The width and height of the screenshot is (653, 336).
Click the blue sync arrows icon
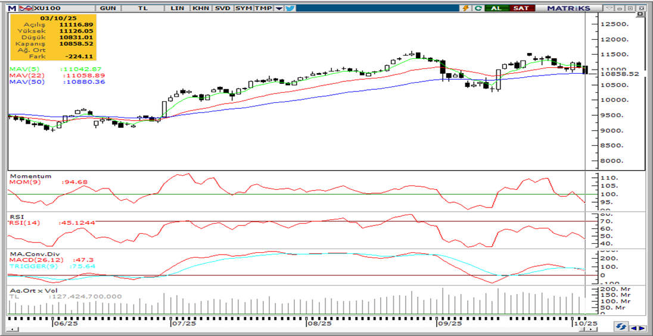(621, 328)
